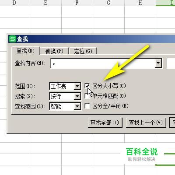Click the 查找上一个(V) button
The height and width of the screenshot is (175, 175).
tap(146, 122)
